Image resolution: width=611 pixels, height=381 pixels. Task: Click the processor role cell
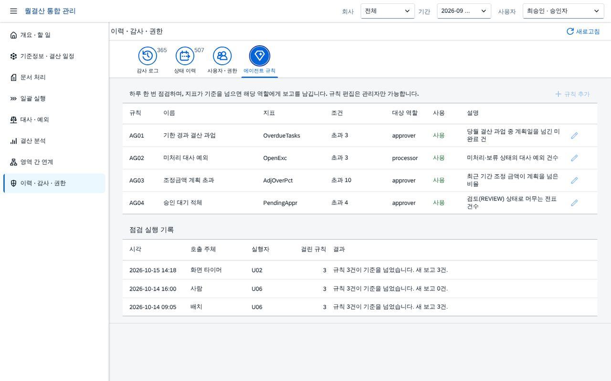[x=405, y=158]
